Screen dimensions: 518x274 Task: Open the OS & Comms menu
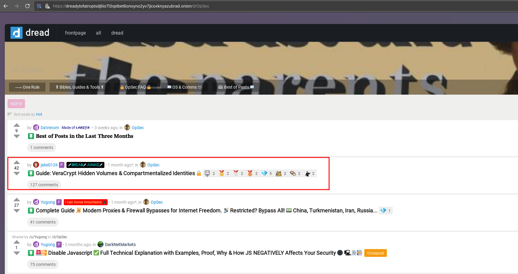point(184,87)
